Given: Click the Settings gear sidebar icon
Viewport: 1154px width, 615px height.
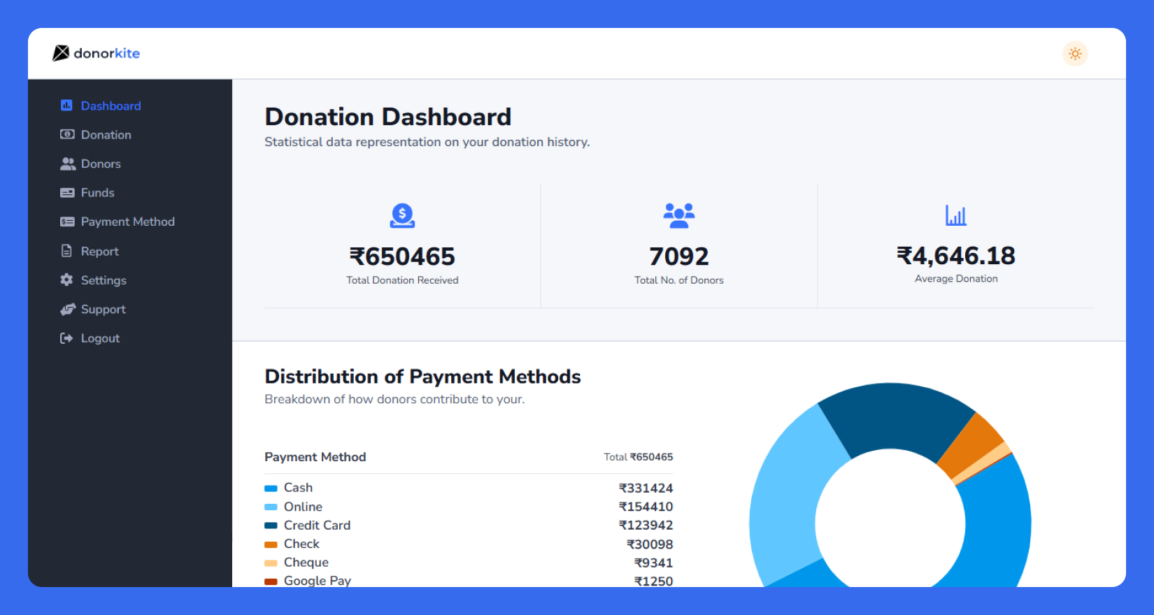Looking at the screenshot, I should (x=67, y=280).
